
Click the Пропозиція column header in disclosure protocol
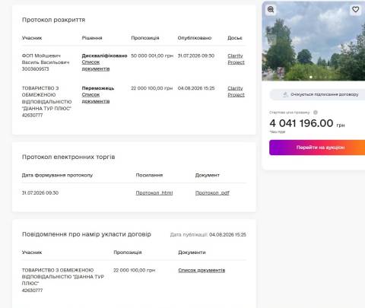145,38
